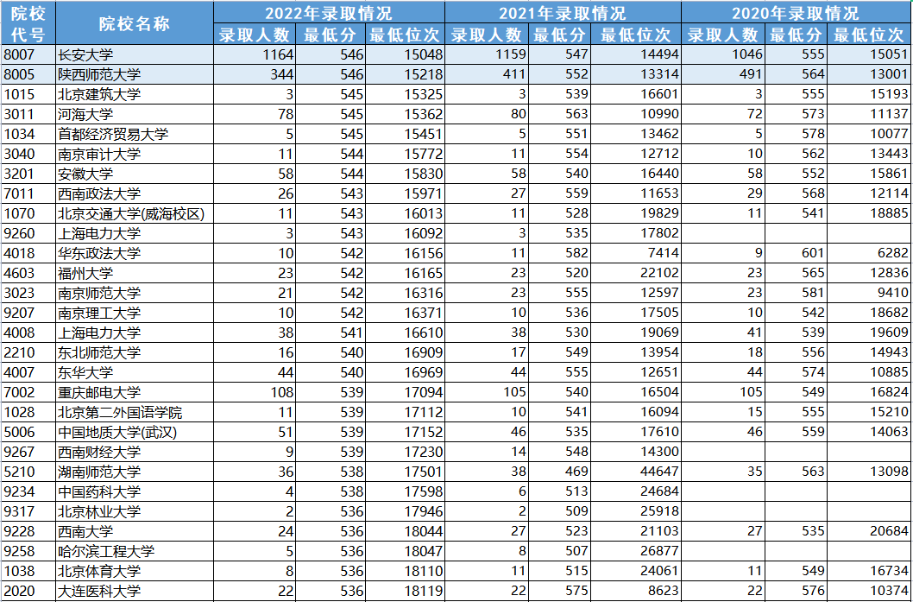Select the 华东政法大学 cell

pos(135,254)
